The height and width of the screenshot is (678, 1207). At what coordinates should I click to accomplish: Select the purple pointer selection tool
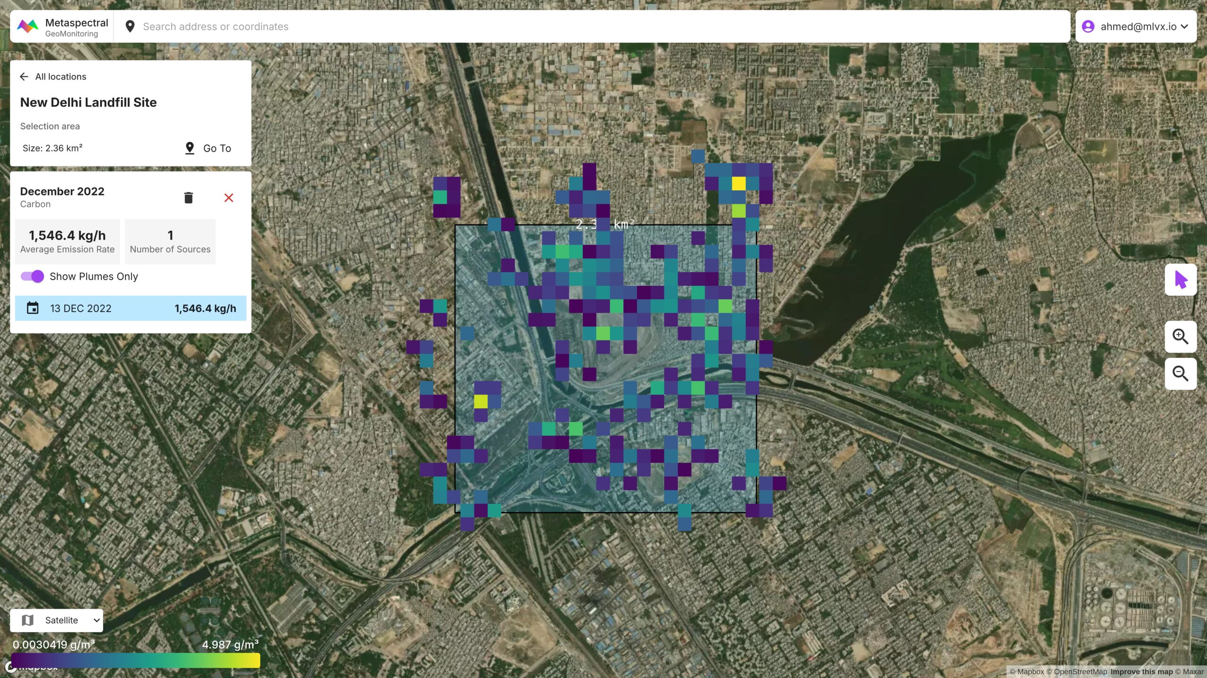tap(1180, 280)
